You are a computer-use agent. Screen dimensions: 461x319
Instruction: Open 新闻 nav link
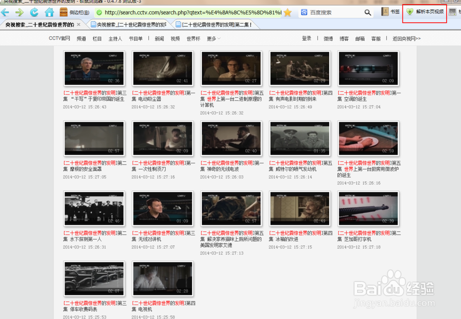point(160,39)
